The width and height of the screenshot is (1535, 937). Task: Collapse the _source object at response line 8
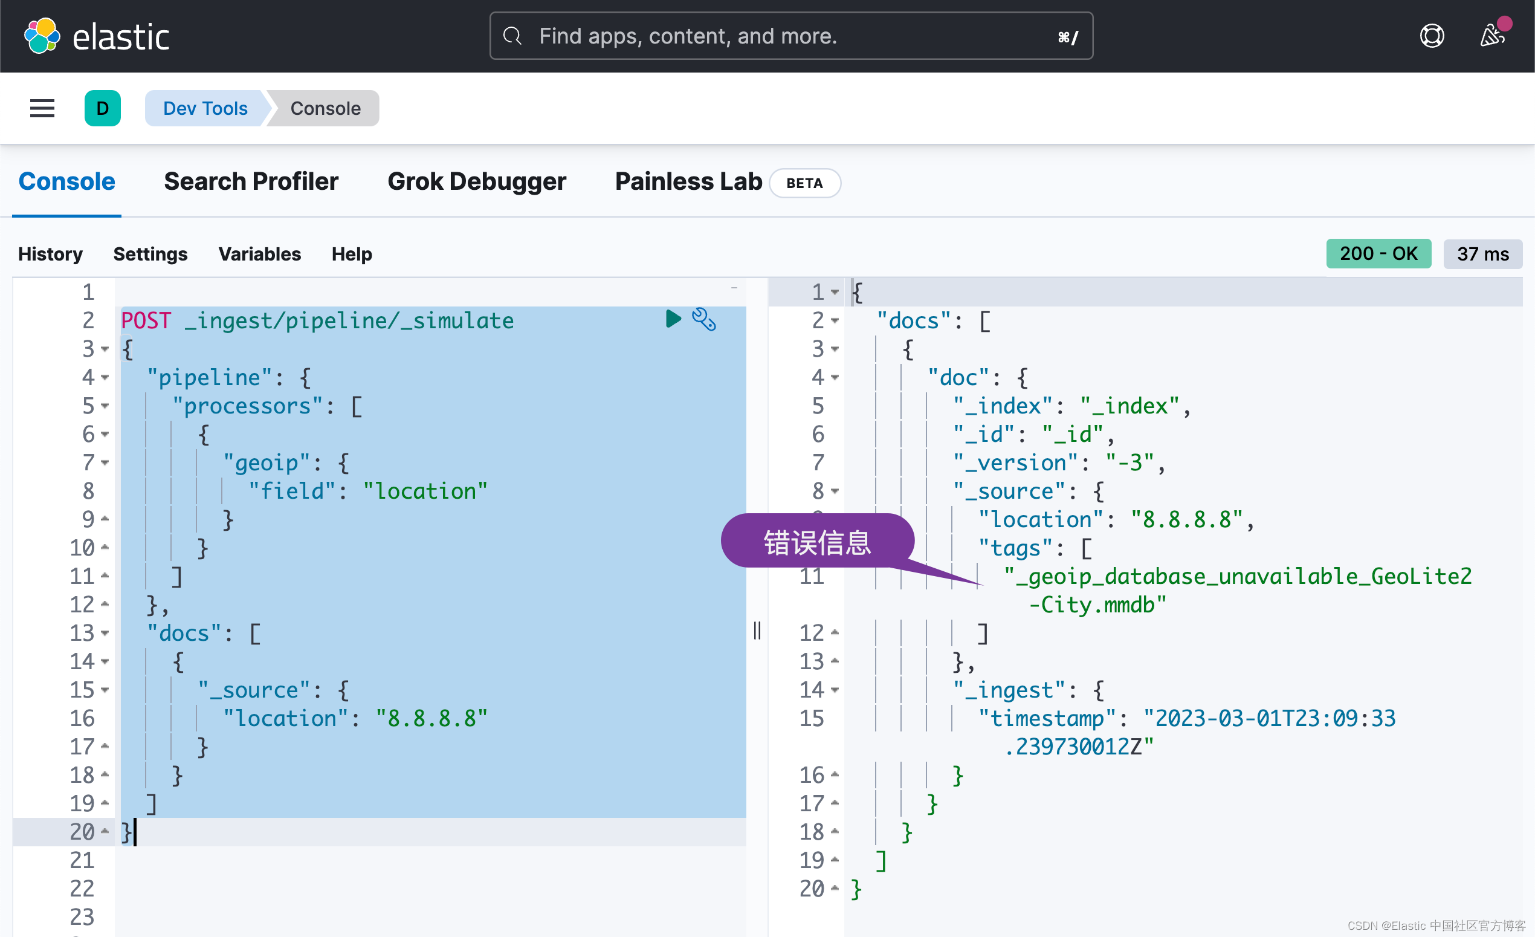[835, 491]
